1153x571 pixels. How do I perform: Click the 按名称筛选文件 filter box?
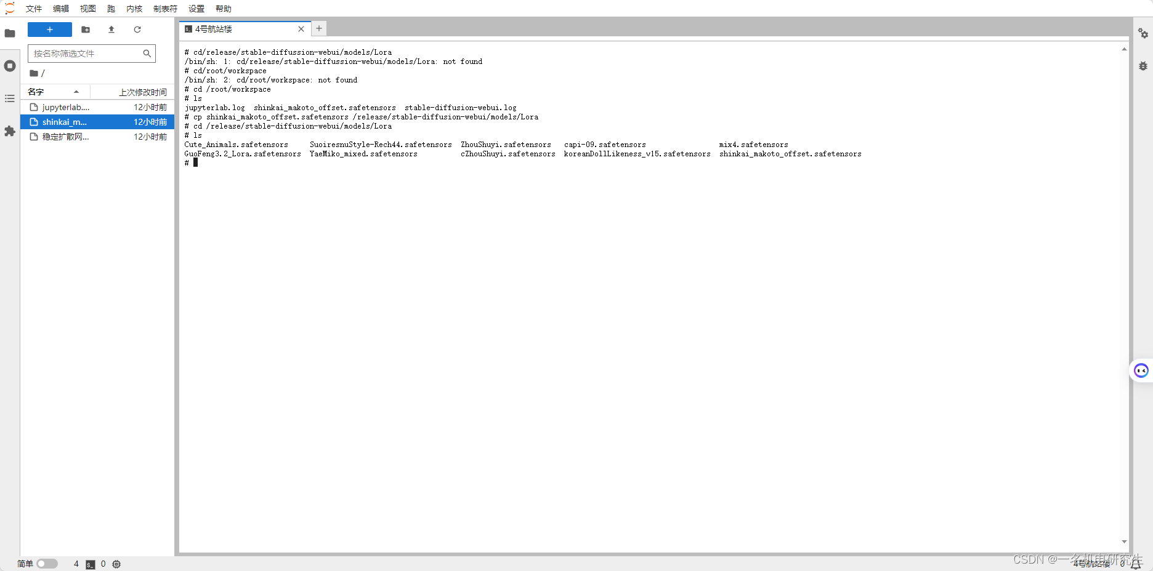91,54
